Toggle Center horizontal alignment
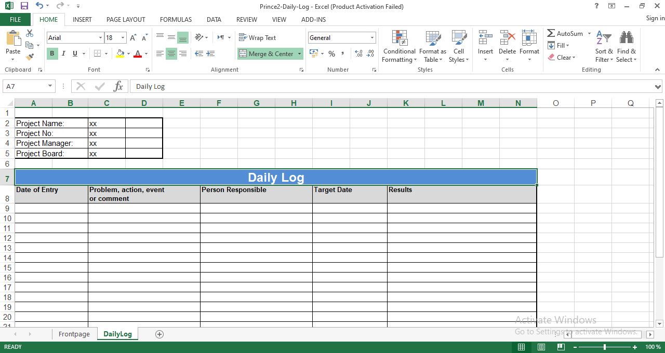 coord(171,53)
